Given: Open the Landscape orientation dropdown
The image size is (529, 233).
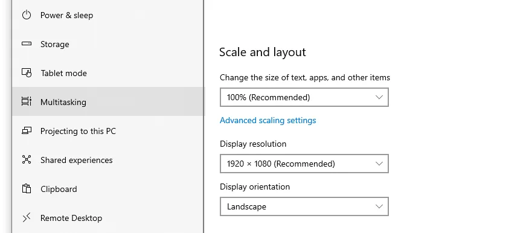Looking at the screenshot, I should (x=304, y=206).
